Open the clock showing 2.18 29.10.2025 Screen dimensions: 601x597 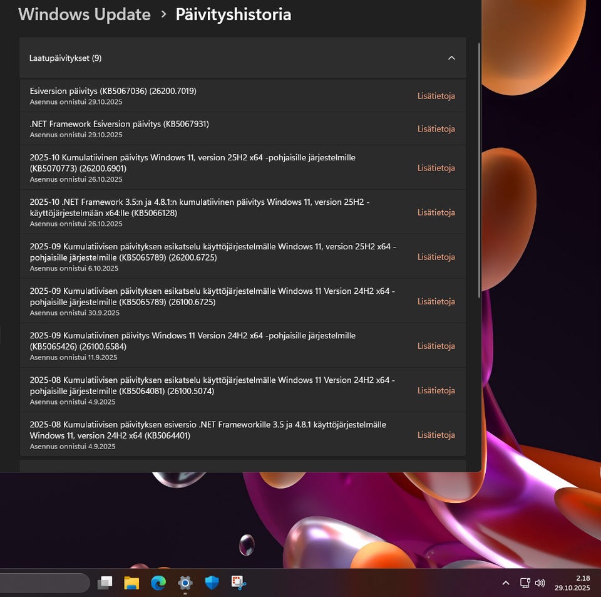(572, 583)
